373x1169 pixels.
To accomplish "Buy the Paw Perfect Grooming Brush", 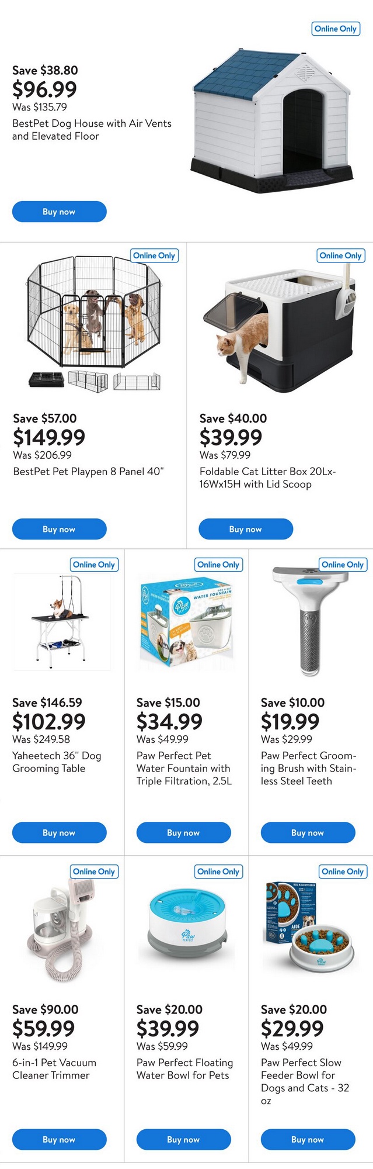I will 308,832.
